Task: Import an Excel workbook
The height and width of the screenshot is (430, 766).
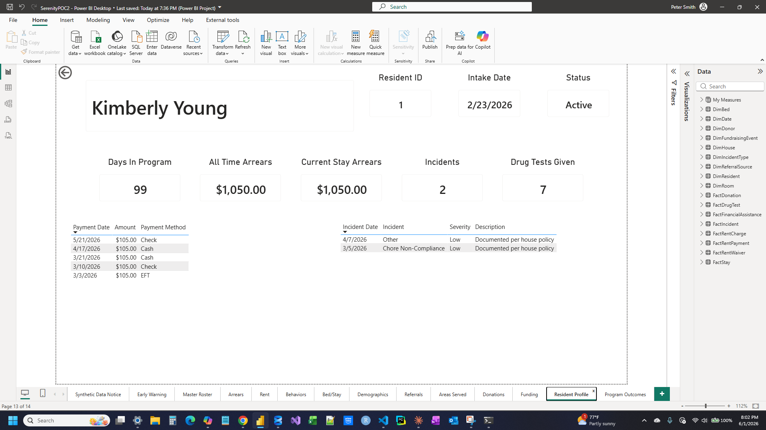Action: coord(95,43)
